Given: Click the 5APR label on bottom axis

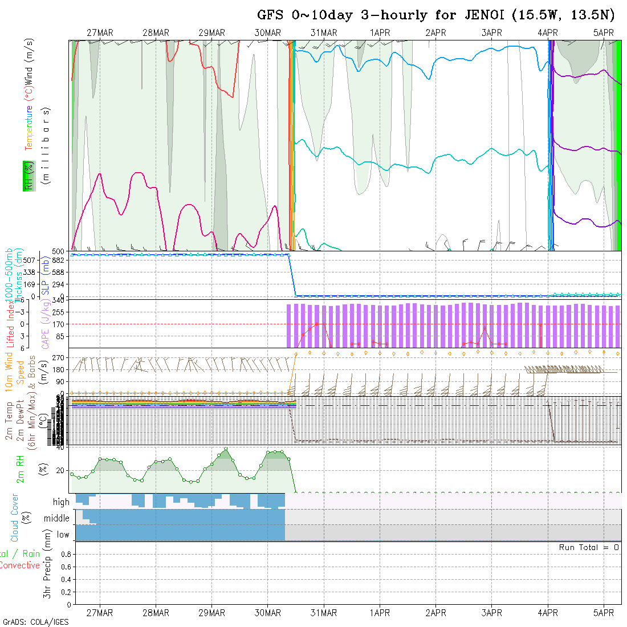Looking at the screenshot, I should pyautogui.click(x=603, y=613).
